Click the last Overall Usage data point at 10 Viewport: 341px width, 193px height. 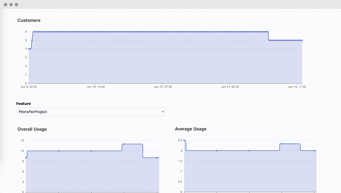click(157, 158)
